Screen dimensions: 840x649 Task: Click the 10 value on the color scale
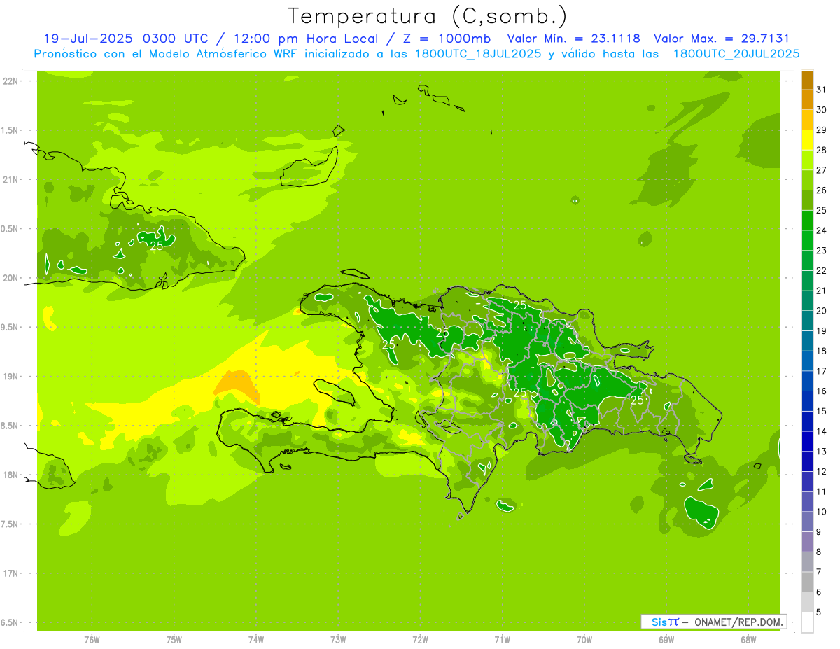tap(822, 512)
